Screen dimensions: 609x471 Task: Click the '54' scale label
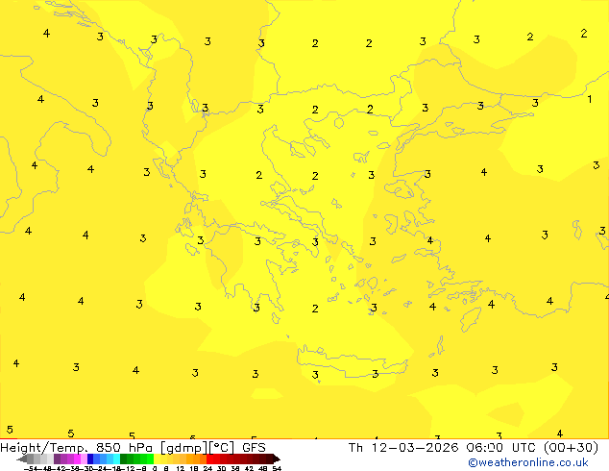tap(277, 468)
